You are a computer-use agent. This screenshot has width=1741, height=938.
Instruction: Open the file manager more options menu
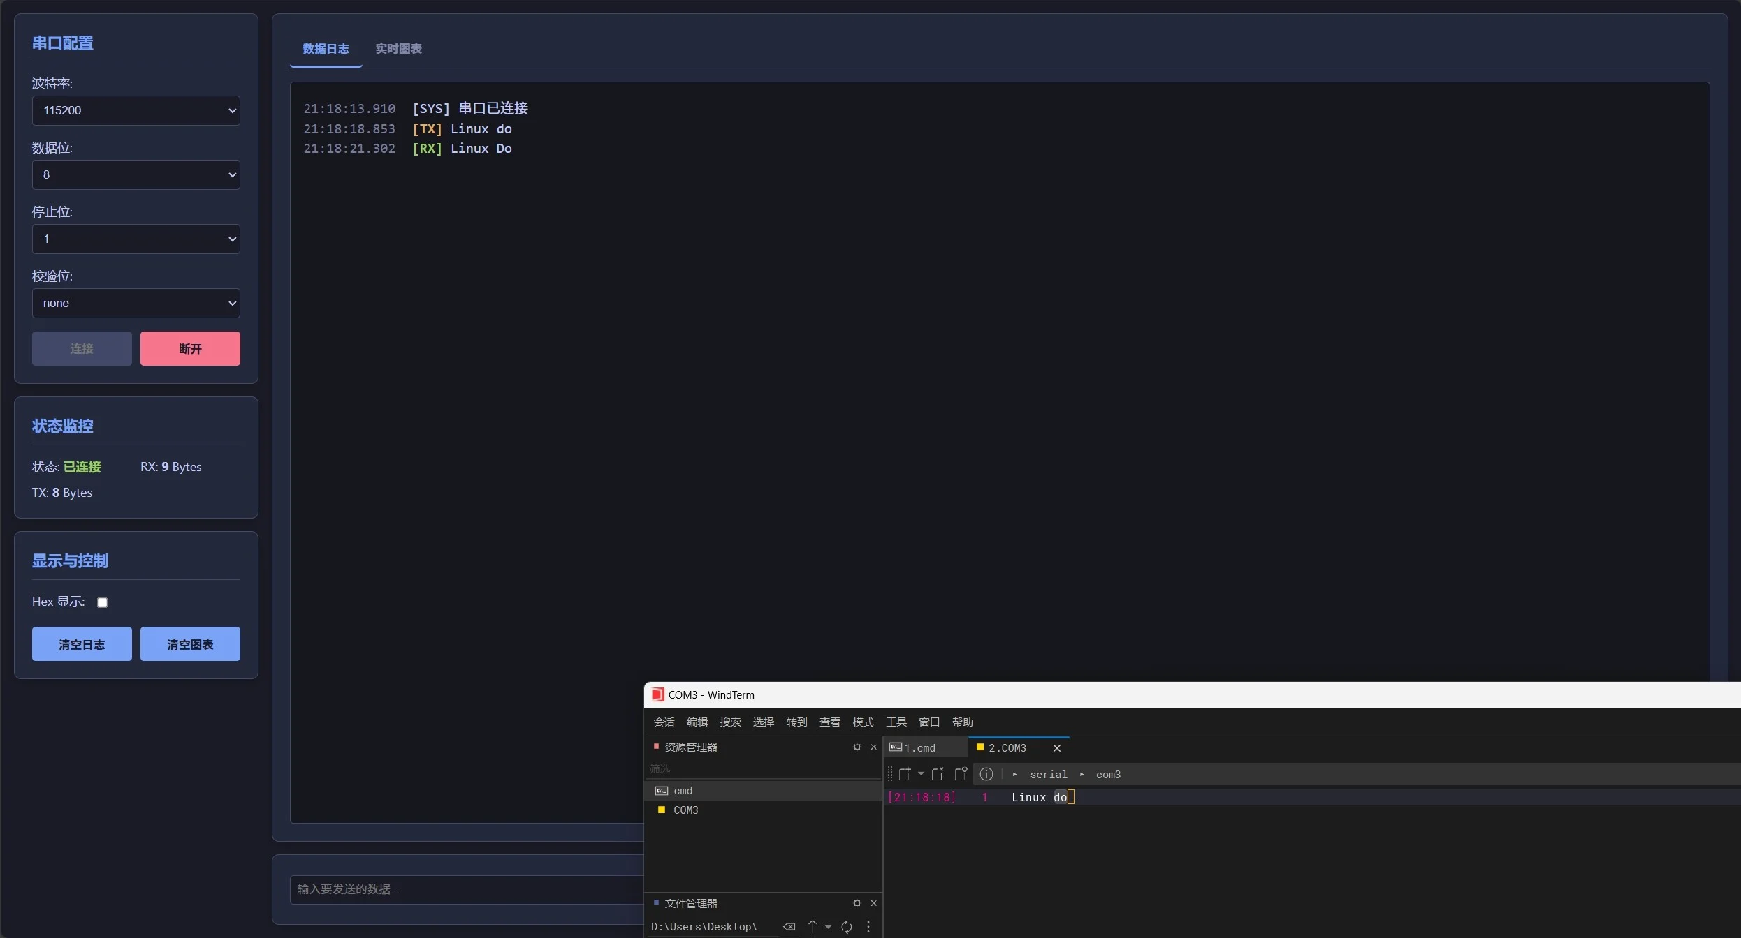[x=868, y=927]
